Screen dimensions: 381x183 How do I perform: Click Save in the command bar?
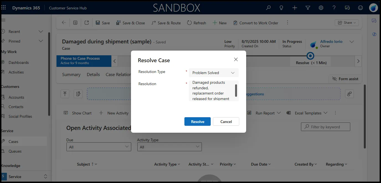(103, 23)
